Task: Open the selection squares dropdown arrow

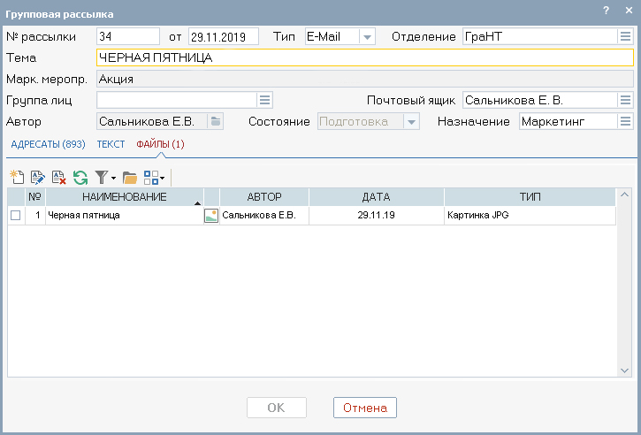Action: [x=163, y=179]
